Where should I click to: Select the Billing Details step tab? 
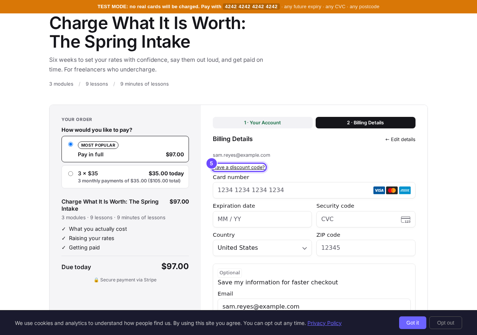click(x=366, y=122)
